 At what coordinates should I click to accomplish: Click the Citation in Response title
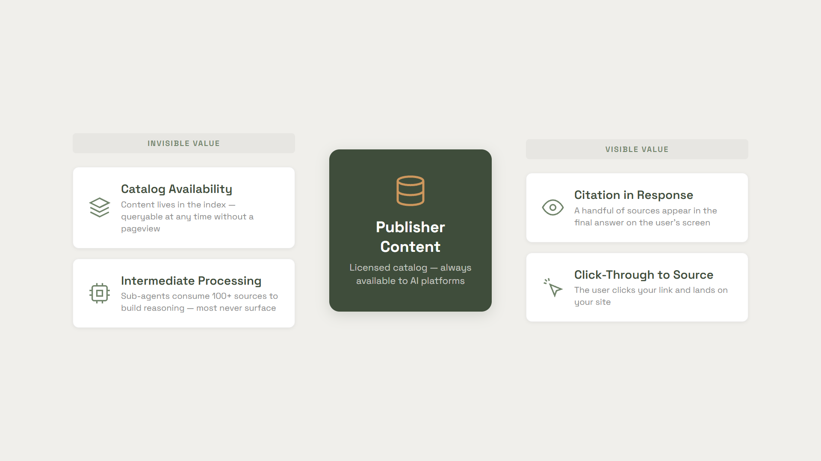(633, 195)
